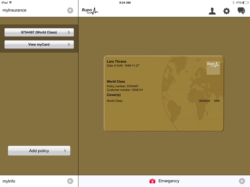The width and height of the screenshot is (250, 187).
Task: Tap the 8:24 AM clock
Action: 125,3
